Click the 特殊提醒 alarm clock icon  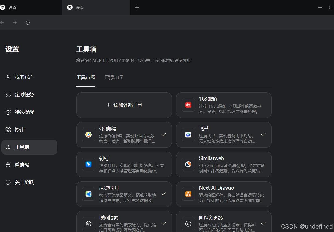(8, 112)
